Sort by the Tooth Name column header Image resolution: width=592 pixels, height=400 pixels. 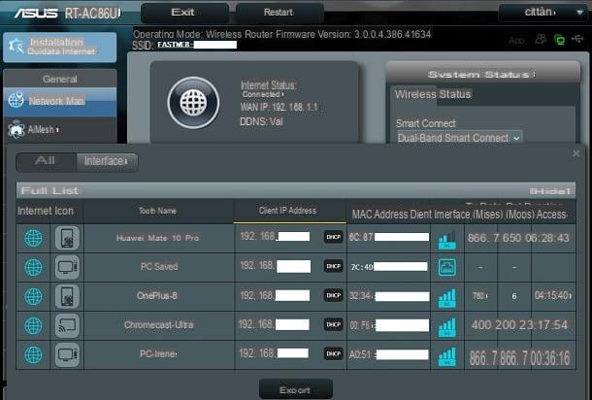pyautogui.click(x=157, y=211)
